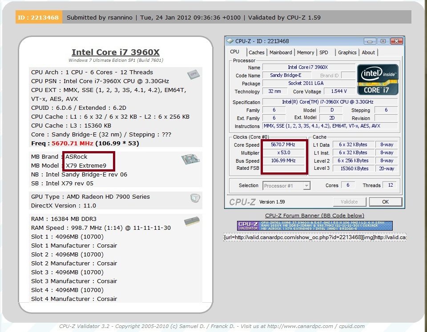Open the Mainboard tab
Viewport: 427px width, 332px height.
281,52
